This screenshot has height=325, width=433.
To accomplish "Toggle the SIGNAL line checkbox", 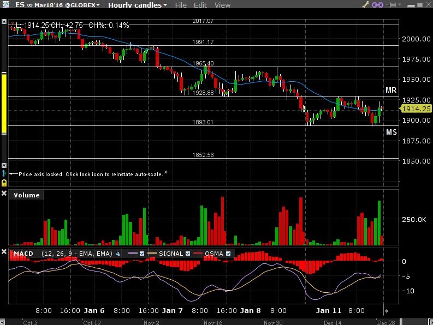I will [188, 254].
